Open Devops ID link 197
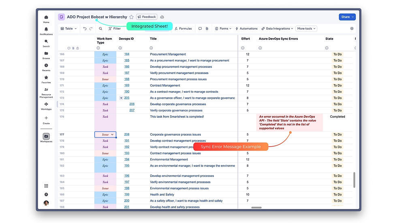The width and height of the screenshot is (397, 223). coord(127,182)
